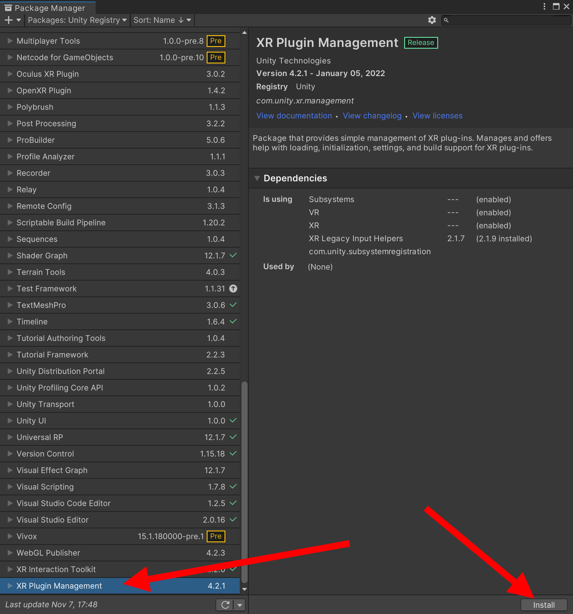
Task: Click the Vivox Pre badge
Action: pos(216,536)
